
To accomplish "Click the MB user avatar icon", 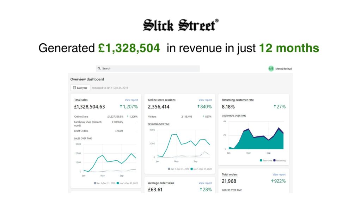I will pyautogui.click(x=271, y=69).
